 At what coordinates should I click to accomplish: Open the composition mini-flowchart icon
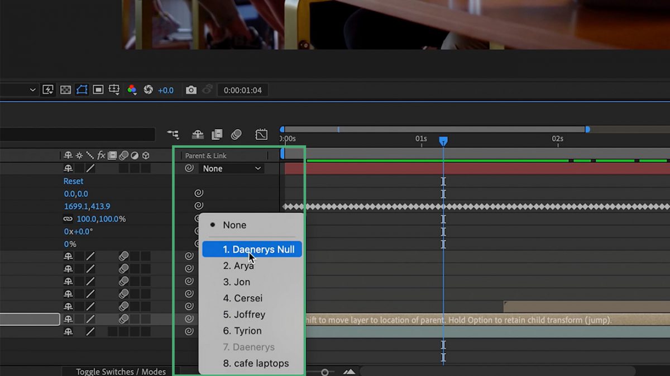173,135
